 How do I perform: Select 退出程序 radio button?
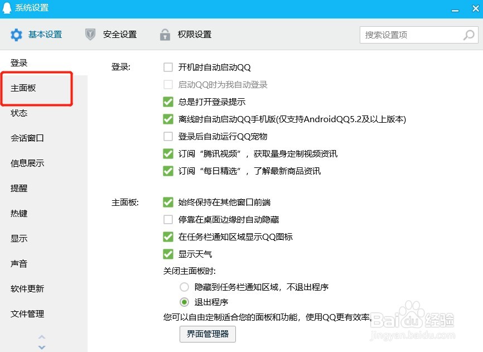184,302
